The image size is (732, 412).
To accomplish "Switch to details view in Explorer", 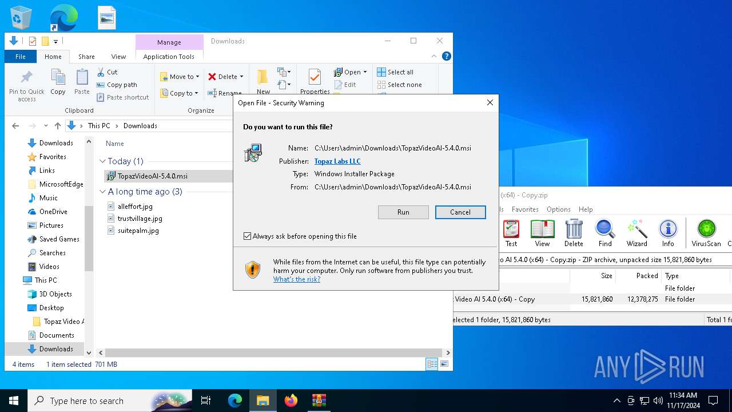I will pyautogui.click(x=432, y=364).
